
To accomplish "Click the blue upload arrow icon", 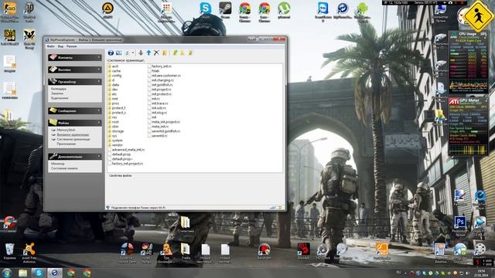I will [x=148, y=53].
